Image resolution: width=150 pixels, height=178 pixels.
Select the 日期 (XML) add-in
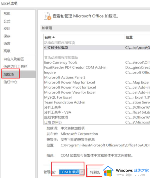[x=97, y=122]
